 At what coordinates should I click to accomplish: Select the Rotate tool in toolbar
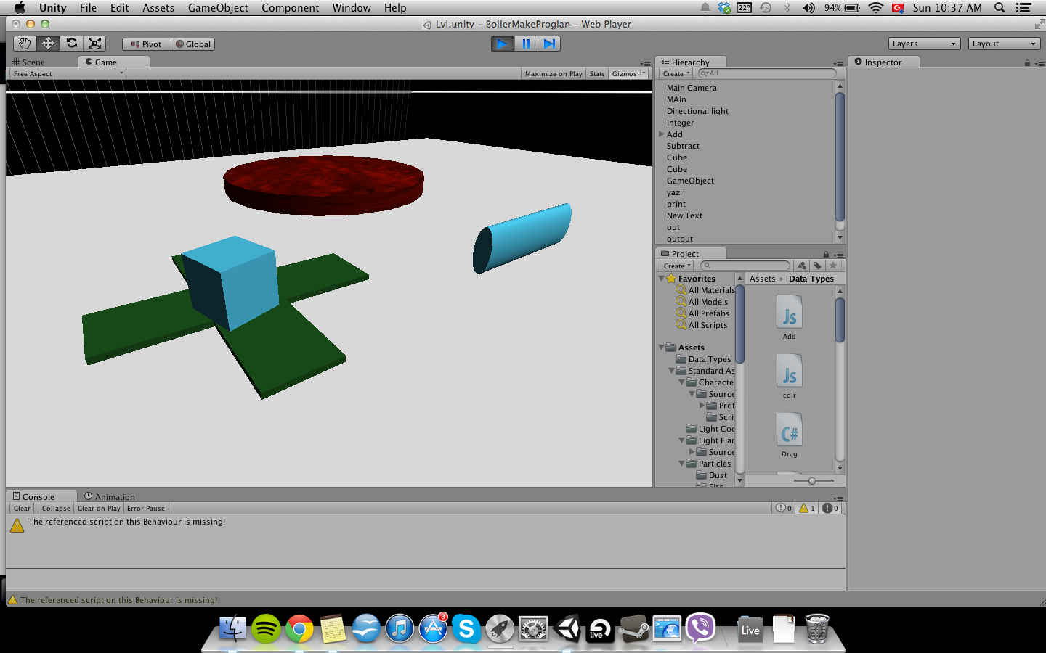click(x=71, y=44)
